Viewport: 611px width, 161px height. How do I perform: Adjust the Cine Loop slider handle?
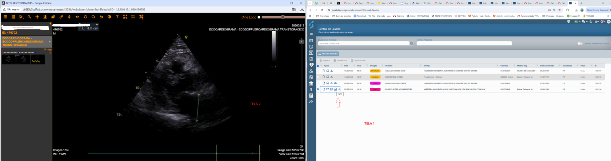283,17
